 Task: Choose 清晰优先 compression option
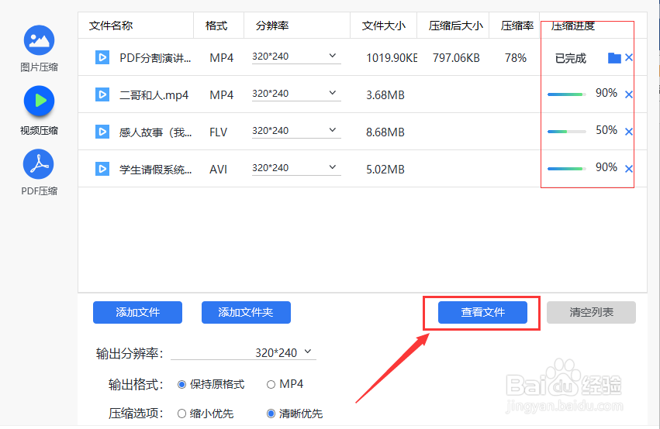[271, 414]
